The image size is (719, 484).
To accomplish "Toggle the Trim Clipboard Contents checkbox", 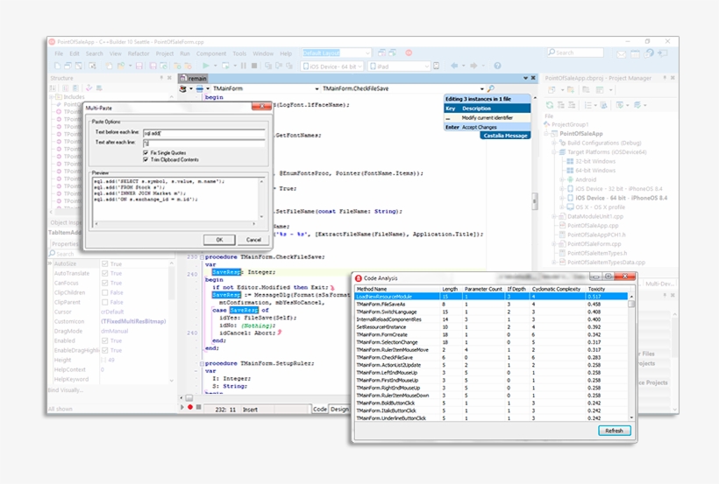I will pos(146,159).
